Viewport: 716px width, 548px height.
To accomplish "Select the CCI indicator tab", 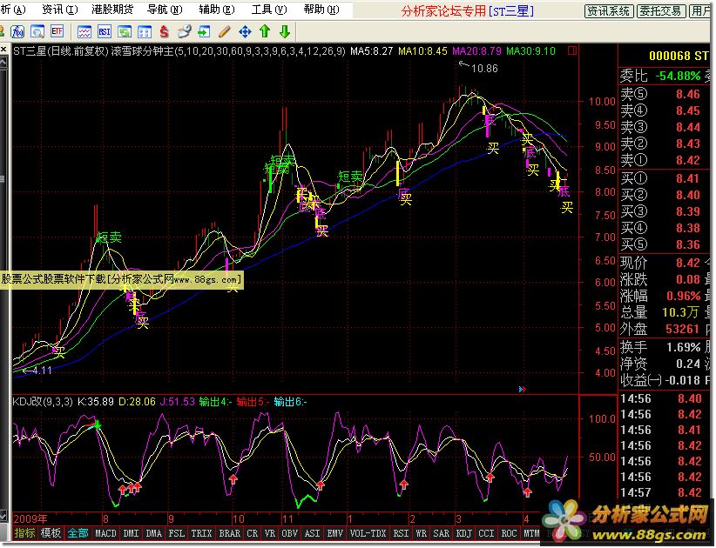I will click(486, 533).
